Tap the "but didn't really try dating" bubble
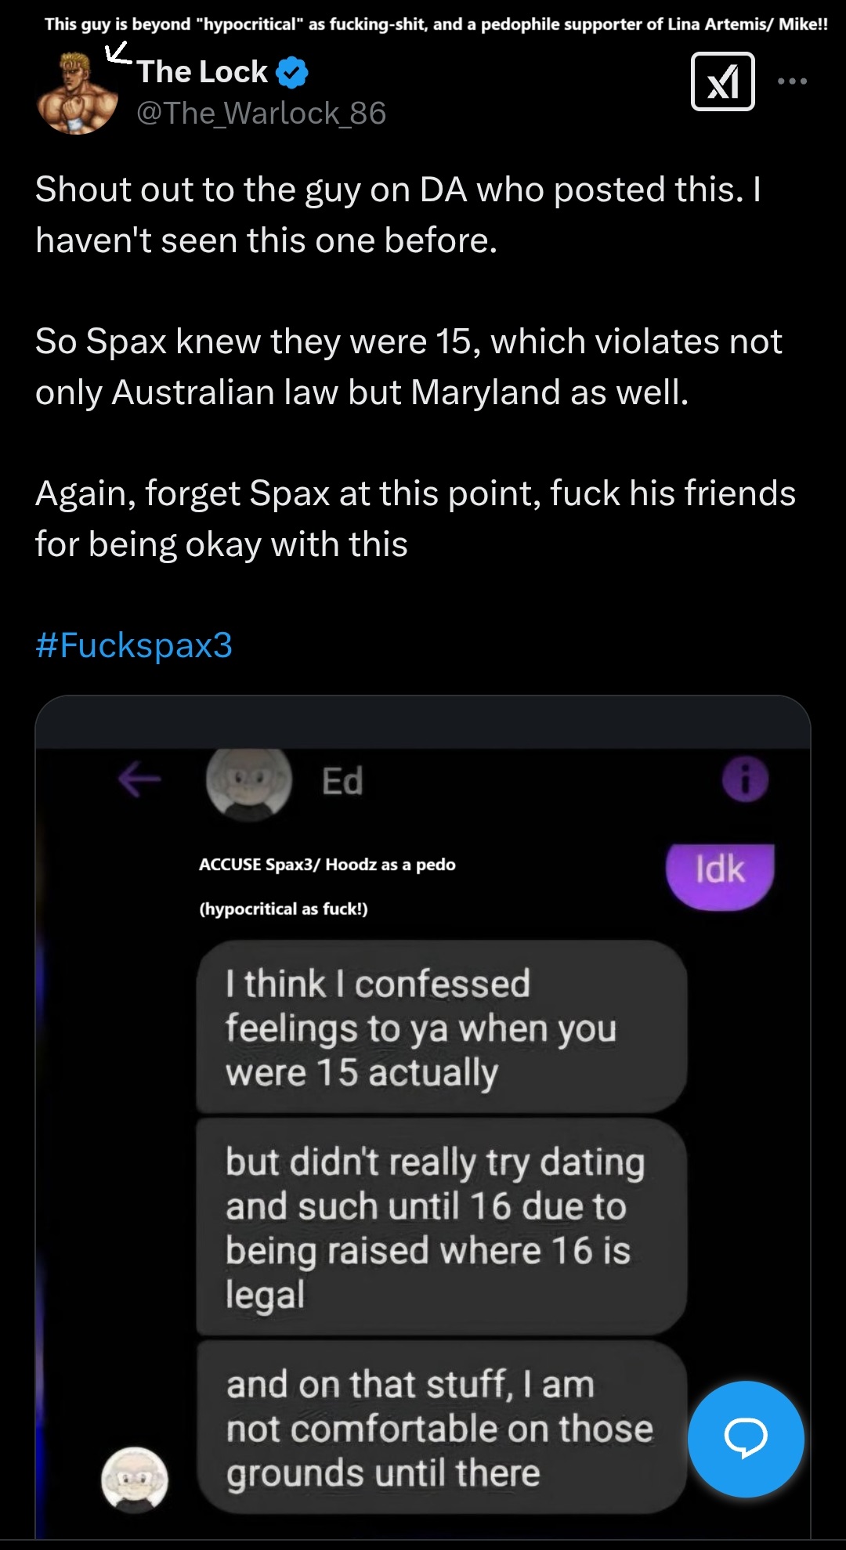This screenshot has width=846, height=1550. tap(441, 1227)
